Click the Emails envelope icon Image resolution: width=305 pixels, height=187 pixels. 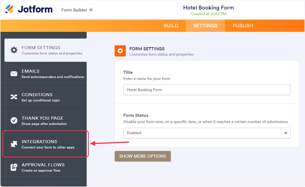14,74
